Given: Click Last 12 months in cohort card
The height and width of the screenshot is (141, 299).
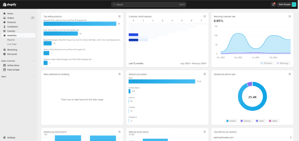Looking at the screenshot, I should 136,63.
